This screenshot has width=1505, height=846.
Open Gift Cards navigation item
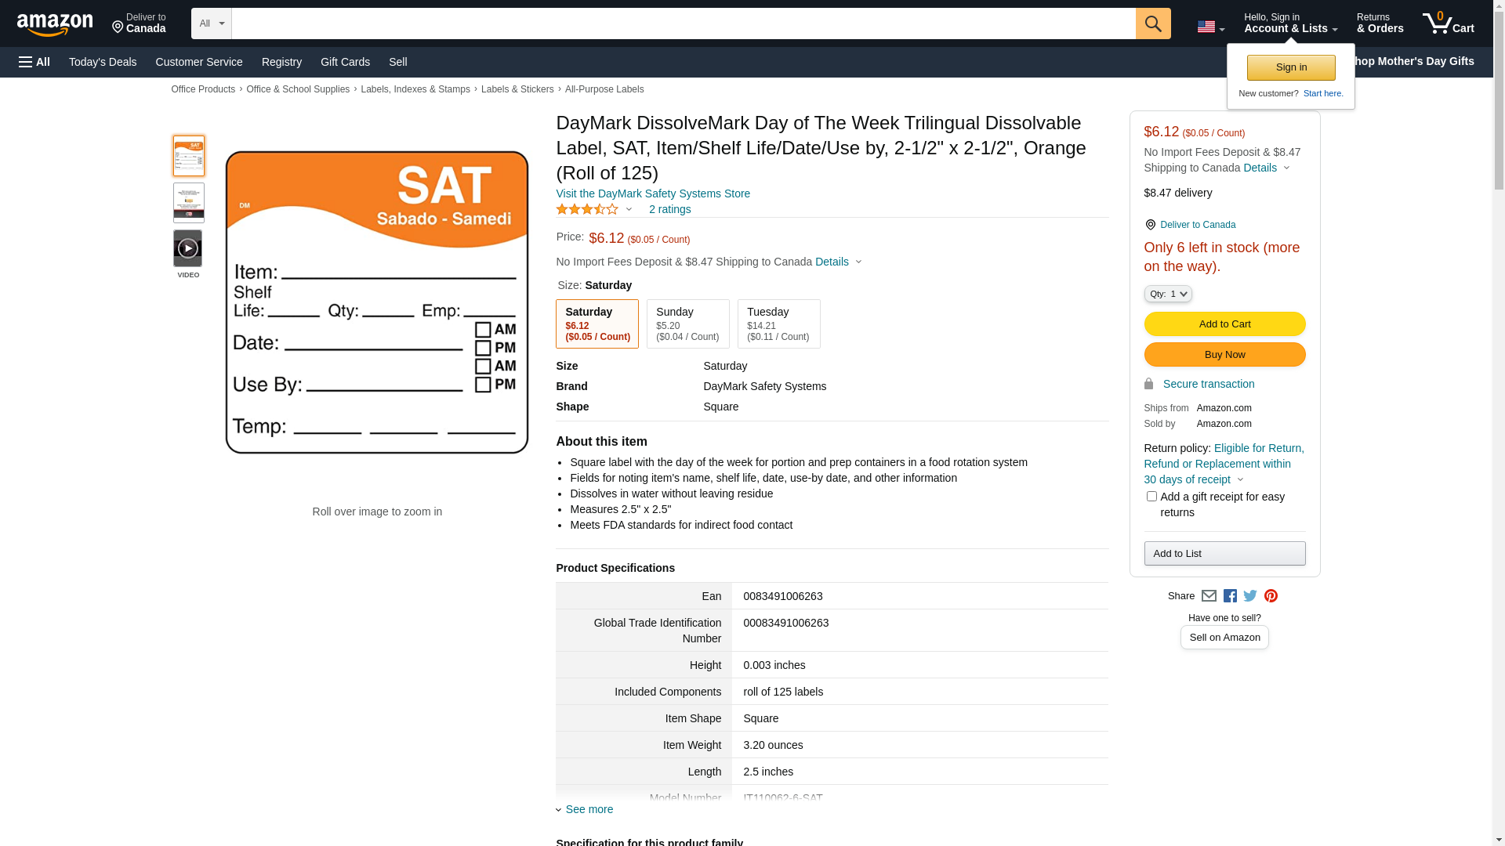[x=345, y=62]
